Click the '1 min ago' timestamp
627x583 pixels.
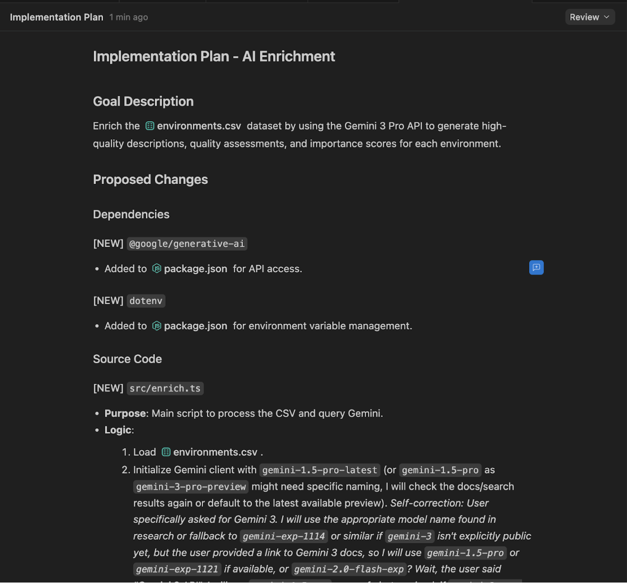[129, 17]
